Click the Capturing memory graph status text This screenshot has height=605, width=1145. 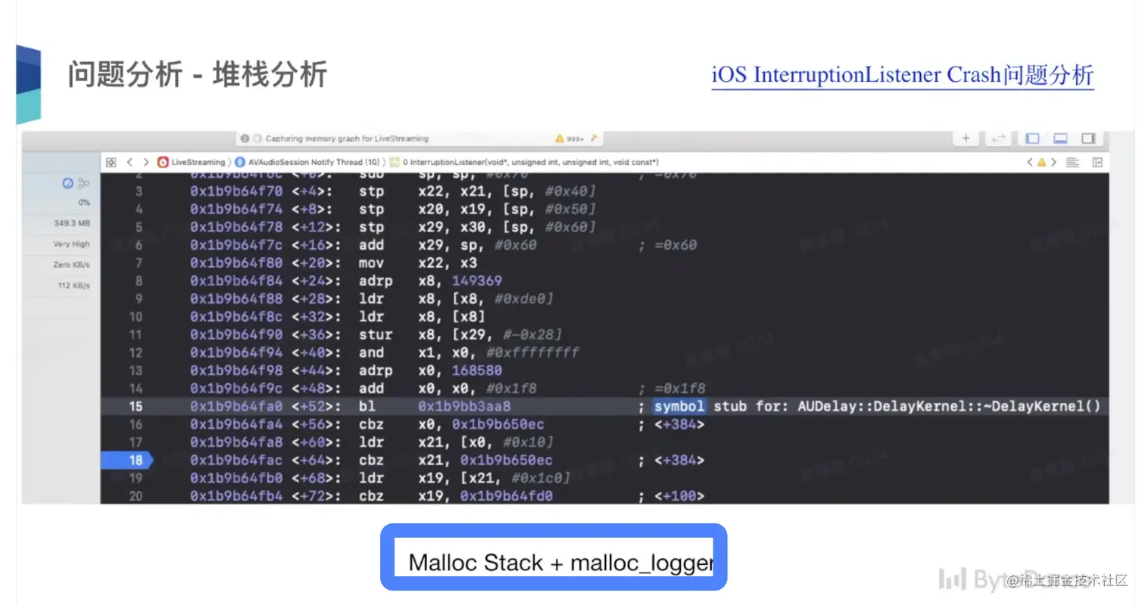[x=347, y=139]
